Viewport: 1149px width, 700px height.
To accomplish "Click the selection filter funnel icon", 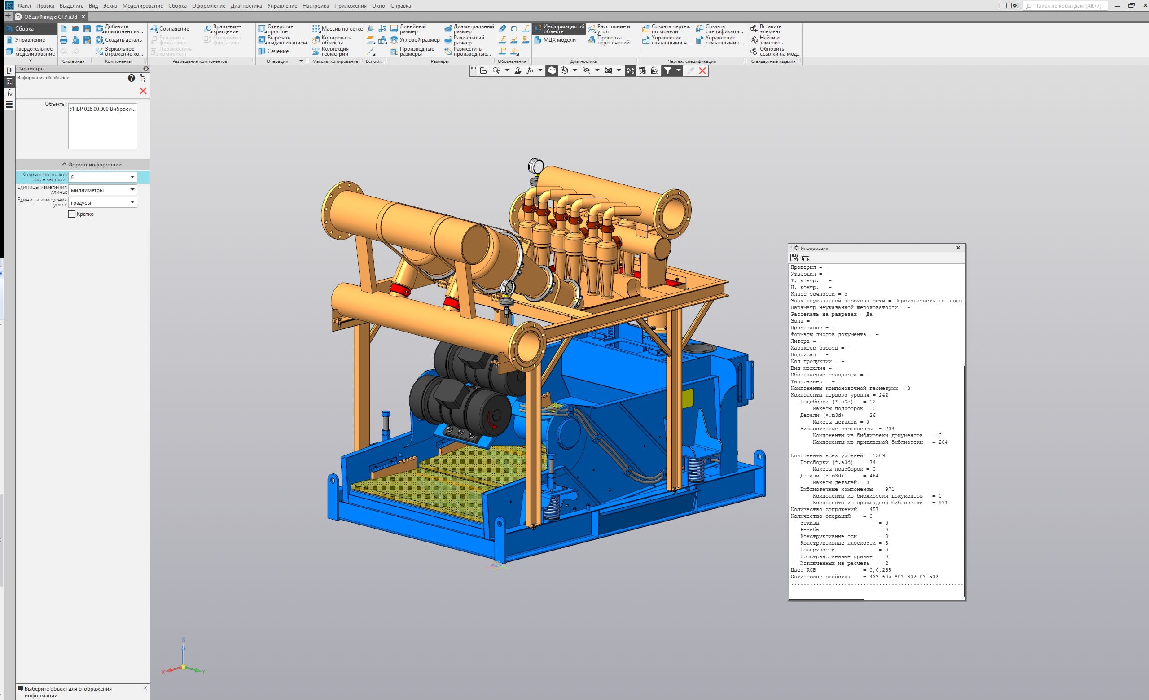I will click(x=668, y=70).
